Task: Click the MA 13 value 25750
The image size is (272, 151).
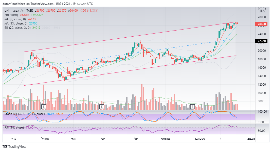Action: point(33,23)
